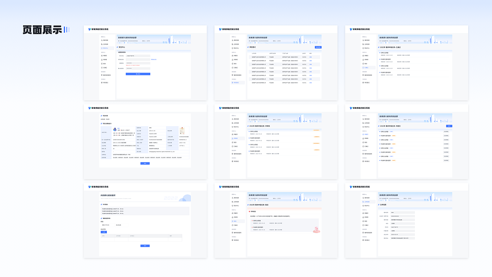492x277 pixels.
Task: Click the 主体信息 icon in the 待提交 page sidebar
Action: pyautogui.click(x=363, y=123)
